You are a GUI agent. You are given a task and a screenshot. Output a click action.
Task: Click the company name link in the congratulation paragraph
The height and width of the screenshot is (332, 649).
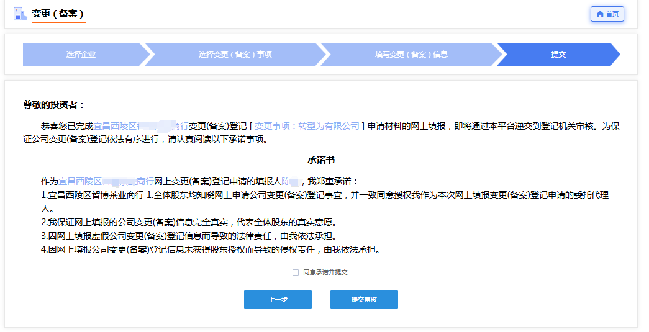click(x=140, y=126)
